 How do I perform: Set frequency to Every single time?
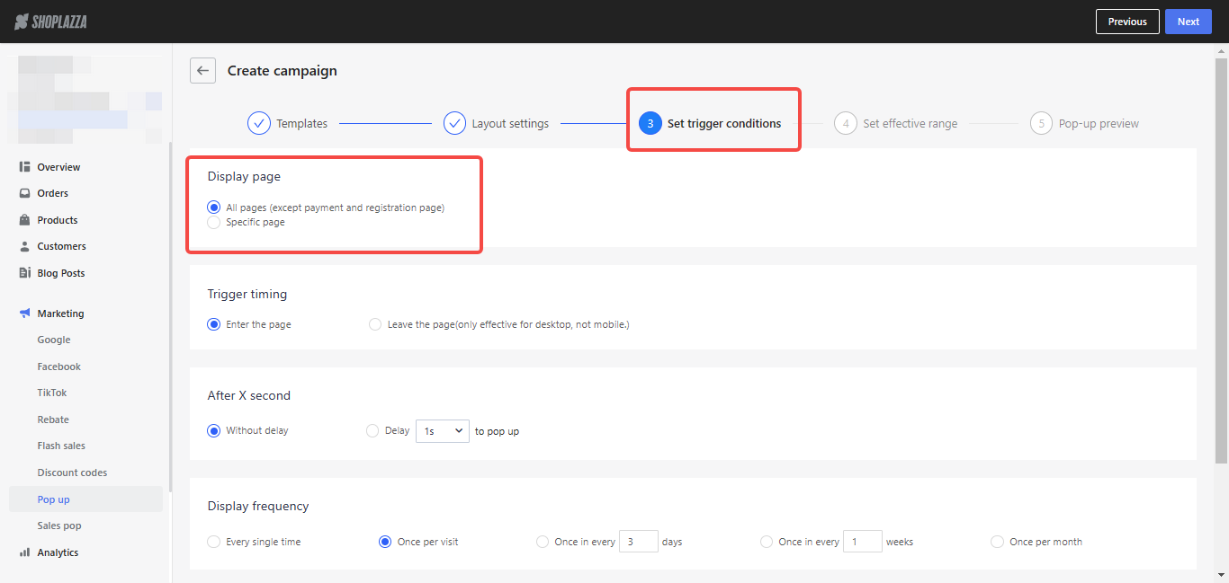tap(214, 542)
